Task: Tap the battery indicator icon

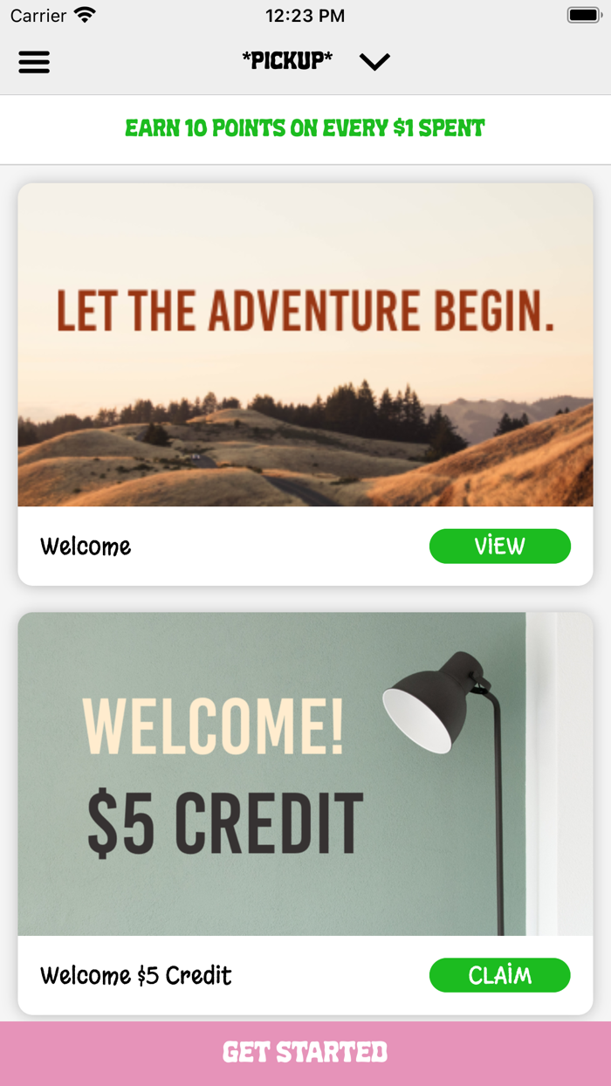Action: click(583, 15)
